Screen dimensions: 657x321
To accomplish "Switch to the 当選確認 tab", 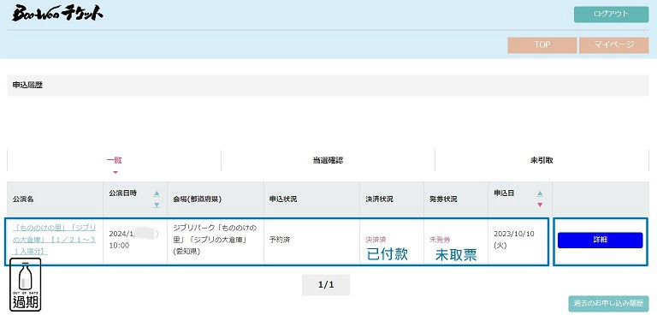I will point(328,161).
